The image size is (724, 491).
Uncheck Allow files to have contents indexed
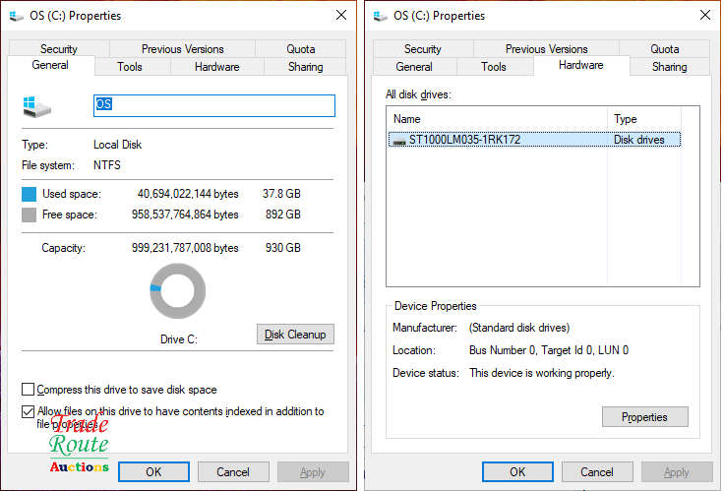[x=28, y=411]
